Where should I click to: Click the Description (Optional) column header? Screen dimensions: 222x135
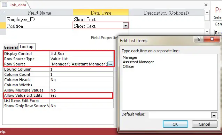(166, 13)
